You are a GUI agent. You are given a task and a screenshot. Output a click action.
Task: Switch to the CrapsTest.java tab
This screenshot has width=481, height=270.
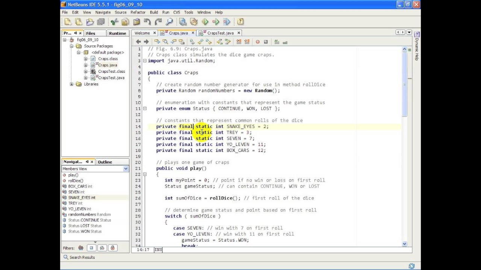(x=220, y=33)
